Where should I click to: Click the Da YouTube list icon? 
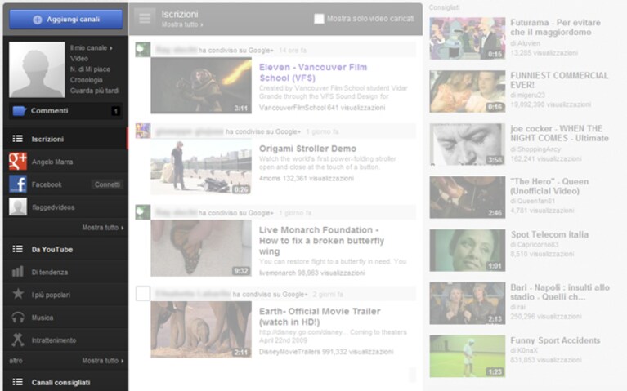click(x=18, y=249)
